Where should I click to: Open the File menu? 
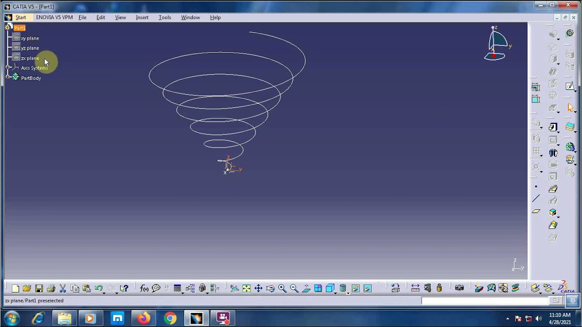(x=82, y=17)
